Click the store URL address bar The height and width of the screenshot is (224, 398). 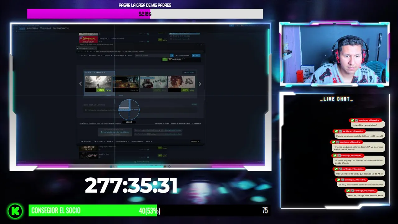(x=149, y=51)
